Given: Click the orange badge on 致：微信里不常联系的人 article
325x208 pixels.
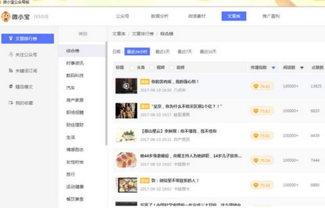Looking at the screenshot, I should pos(145,180).
